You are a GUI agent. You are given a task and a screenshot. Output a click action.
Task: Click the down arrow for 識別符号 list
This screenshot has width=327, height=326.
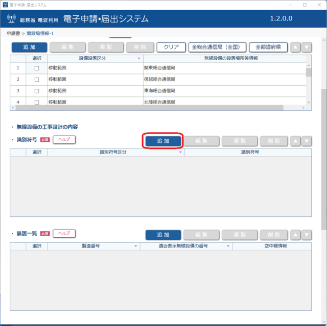[307, 141]
